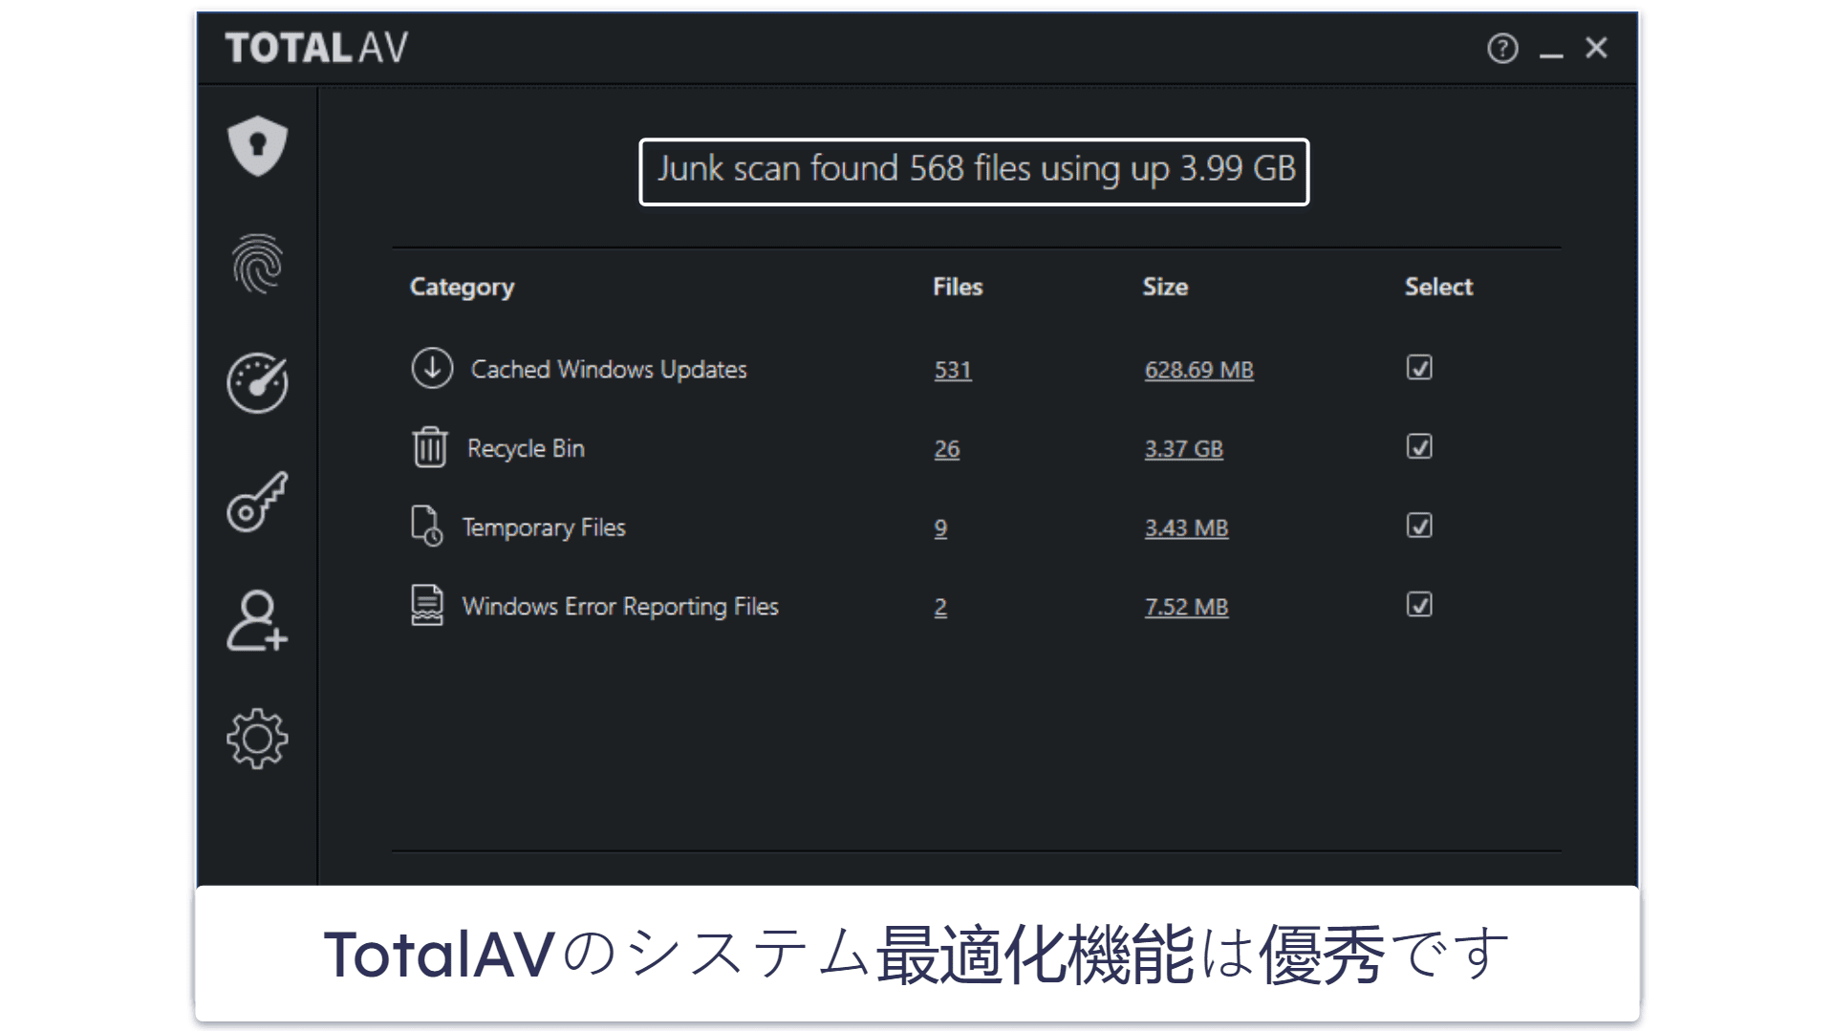Viewport: 1834px width, 1031px height.
Task: Click the 628.69 MB size link
Action: [1198, 370]
